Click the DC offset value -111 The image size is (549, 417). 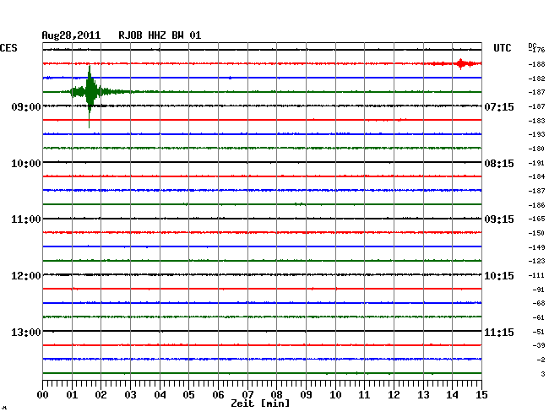536,275
